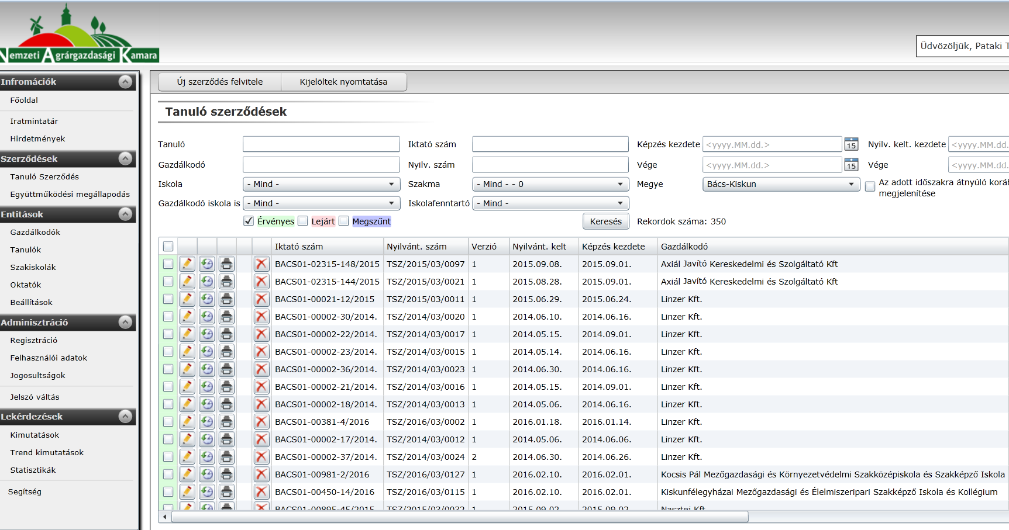Print contract BACS01-00002-17/2014.

coord(227,439)
